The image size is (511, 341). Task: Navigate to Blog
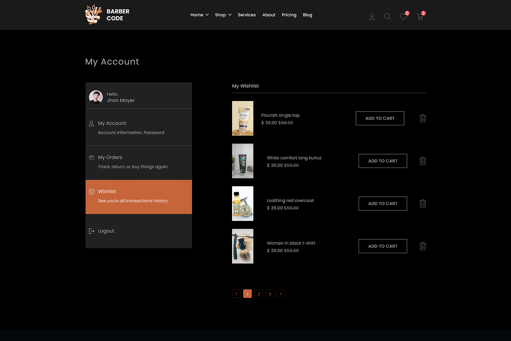coord(307,15)
